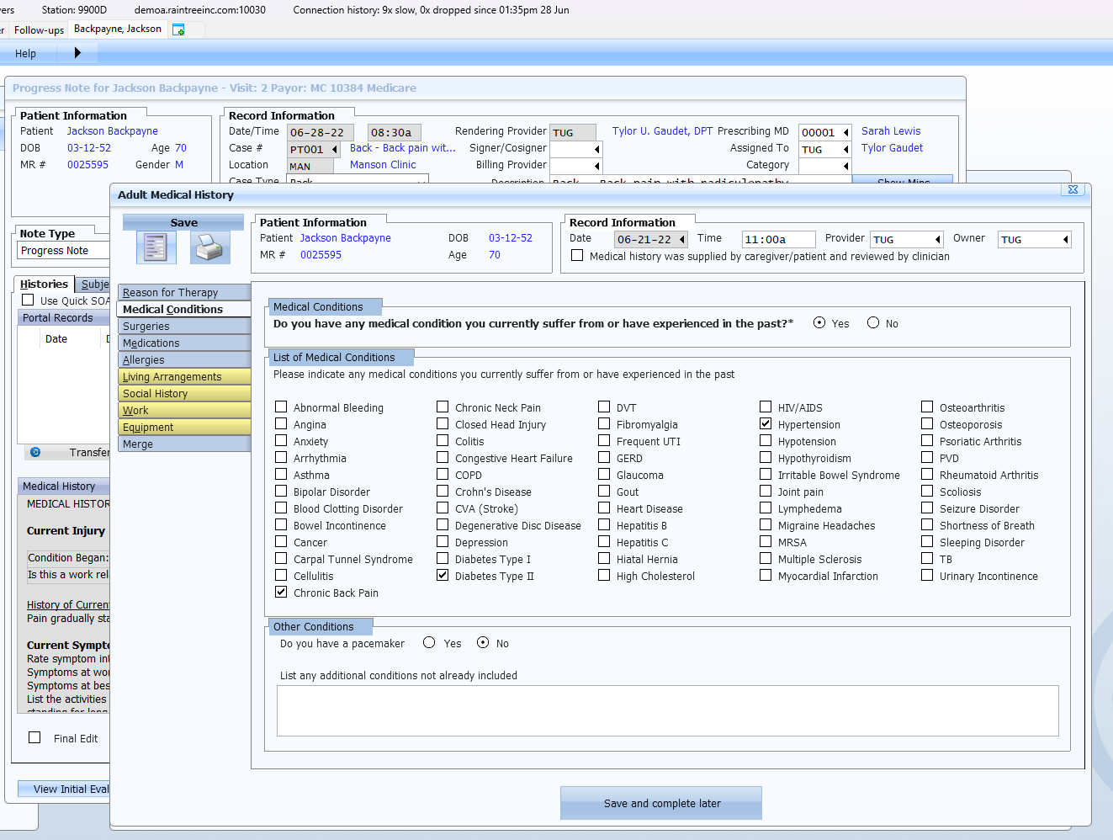
Task: Check the Scoliosis checkbox
Action: [927, 491]
